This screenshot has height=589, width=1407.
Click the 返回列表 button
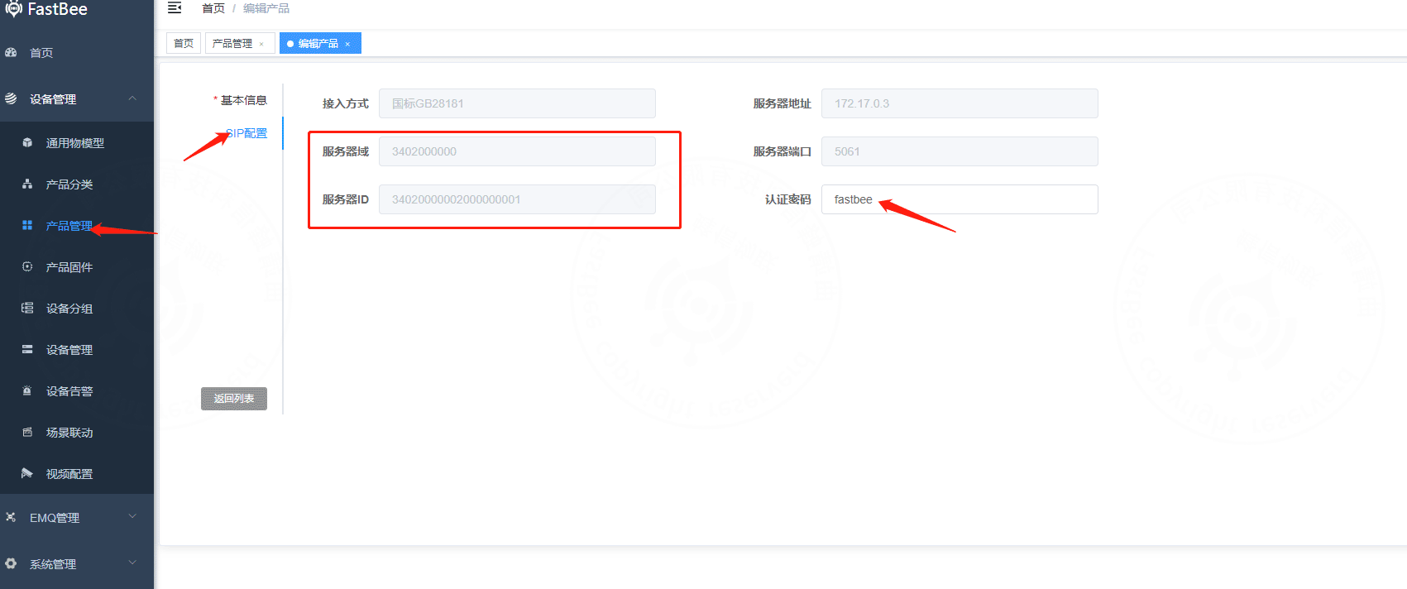tap(234, 399)
